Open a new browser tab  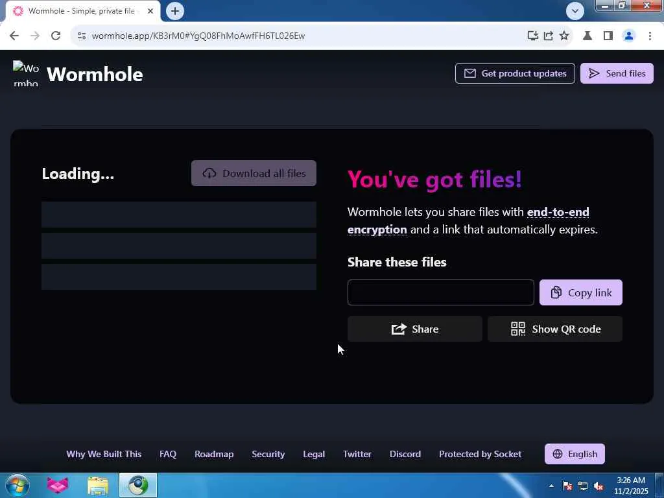pyautogui.click(x=175, y=11)
